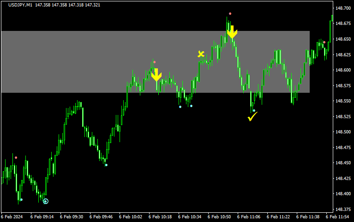Image resolution: width=354 pixels, height=222 pixels.
Task: Click the yellow down arrow near 10:50
Action: click(x=232, y=32)
